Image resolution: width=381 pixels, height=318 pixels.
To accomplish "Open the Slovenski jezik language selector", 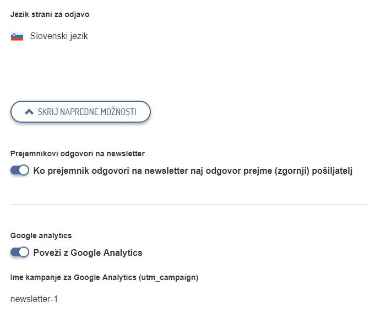I will click(59, 37).
